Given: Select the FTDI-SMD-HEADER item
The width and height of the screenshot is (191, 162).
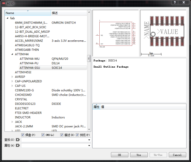Looking at the screenshot, I should (x=28, y=113).
